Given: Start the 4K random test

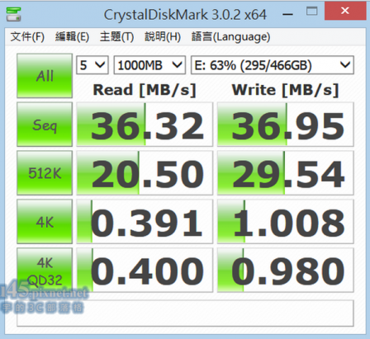Looking at the screenshot, I should [x=45, y=222].
